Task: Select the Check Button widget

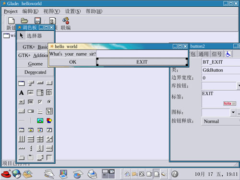Action: click(x=40, y=102)
